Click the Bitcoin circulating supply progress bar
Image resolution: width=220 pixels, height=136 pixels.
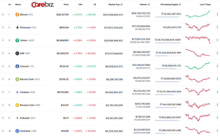[x=168, y=17]
